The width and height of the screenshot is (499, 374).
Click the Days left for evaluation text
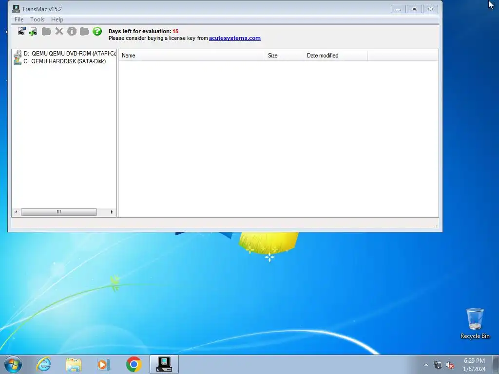pos(143,31)
